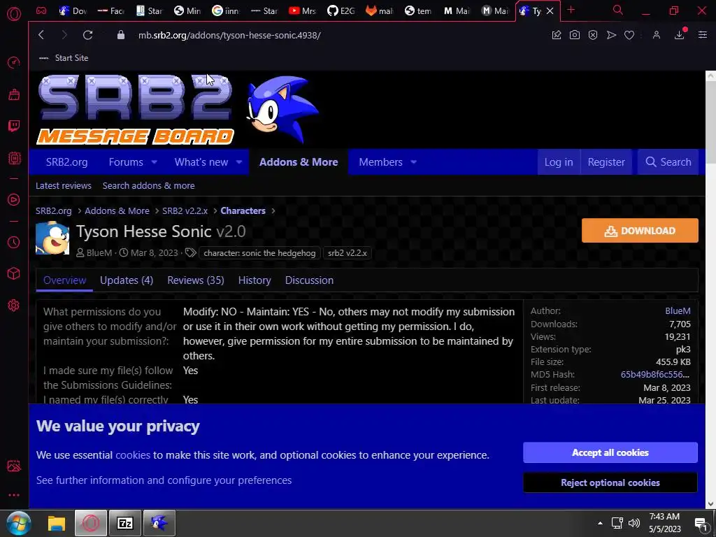Expand the What's new dropdown arrow
Screen dimensions: 716x537
[239, 162]
